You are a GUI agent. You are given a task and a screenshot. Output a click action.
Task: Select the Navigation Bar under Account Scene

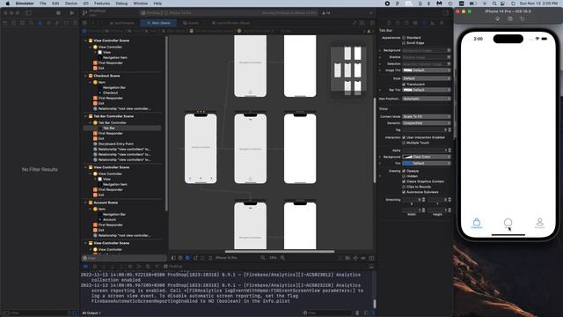113,215
